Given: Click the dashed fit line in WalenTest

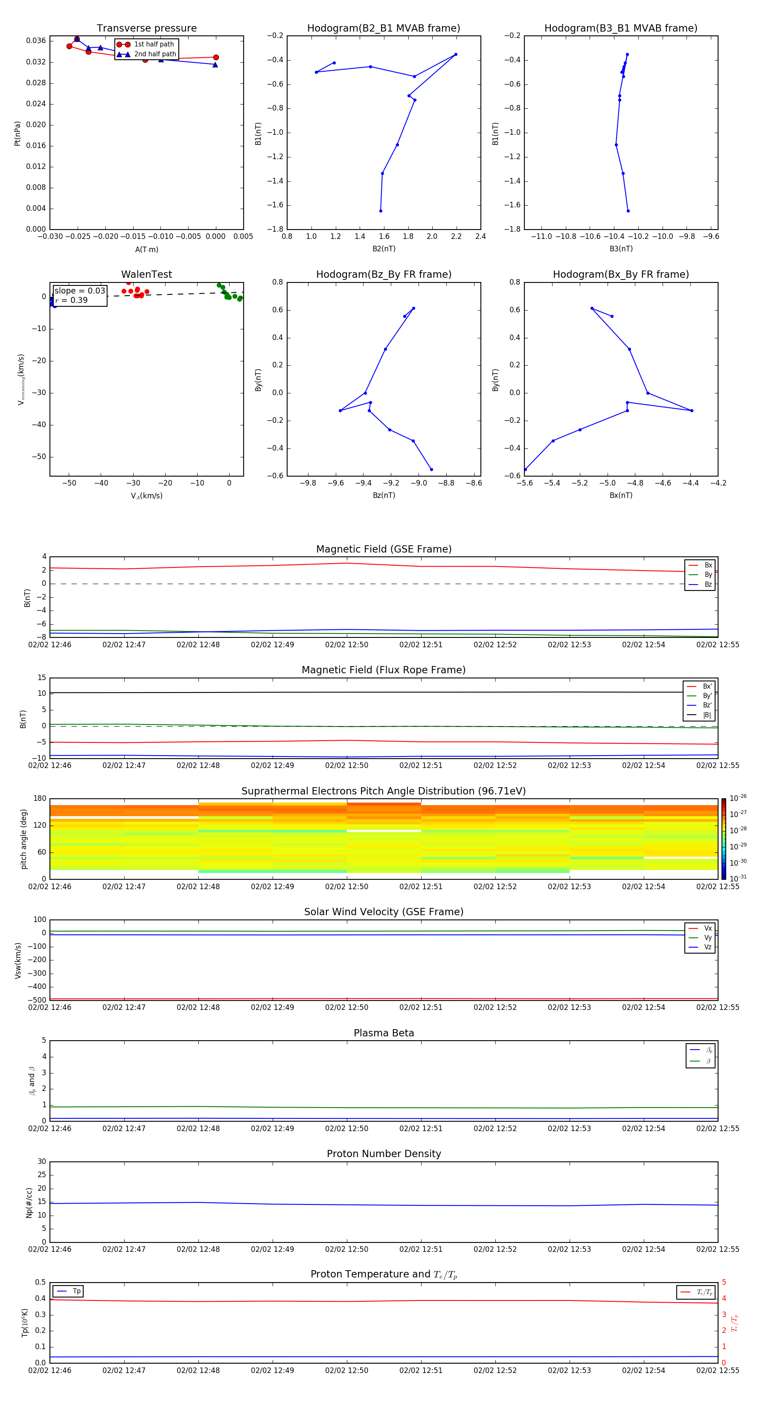Looking at the screenshot, I should click(175, 294).
